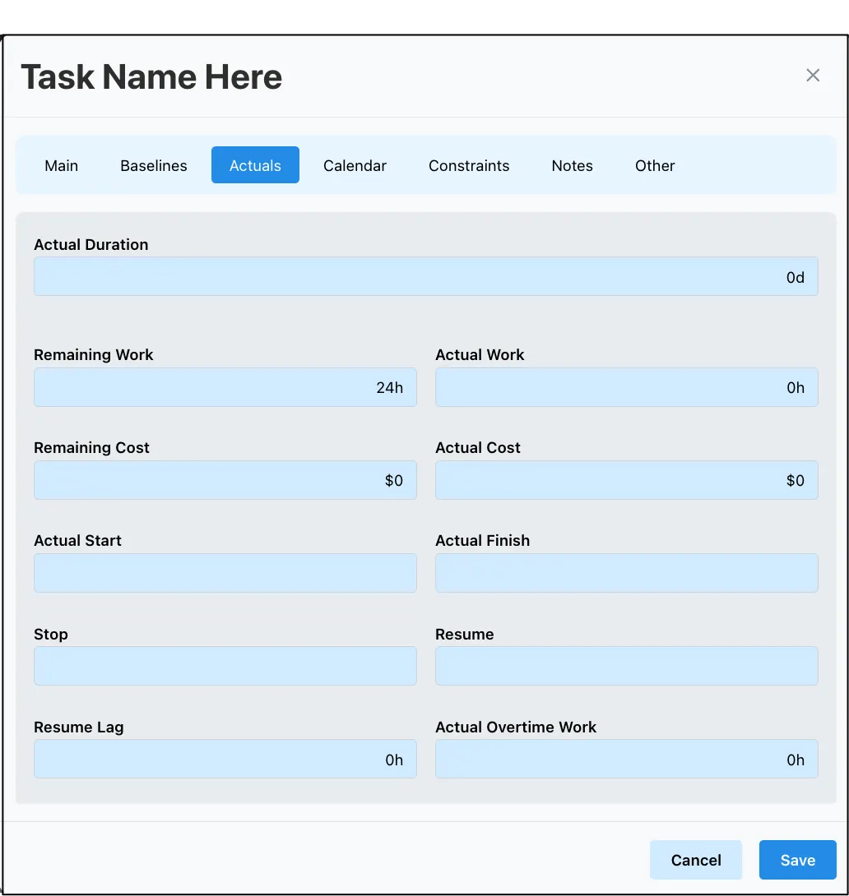The width and height of the screenshot is (849, 896).
Task: Select the Actuals tab
Action: [x=255, y=165]
